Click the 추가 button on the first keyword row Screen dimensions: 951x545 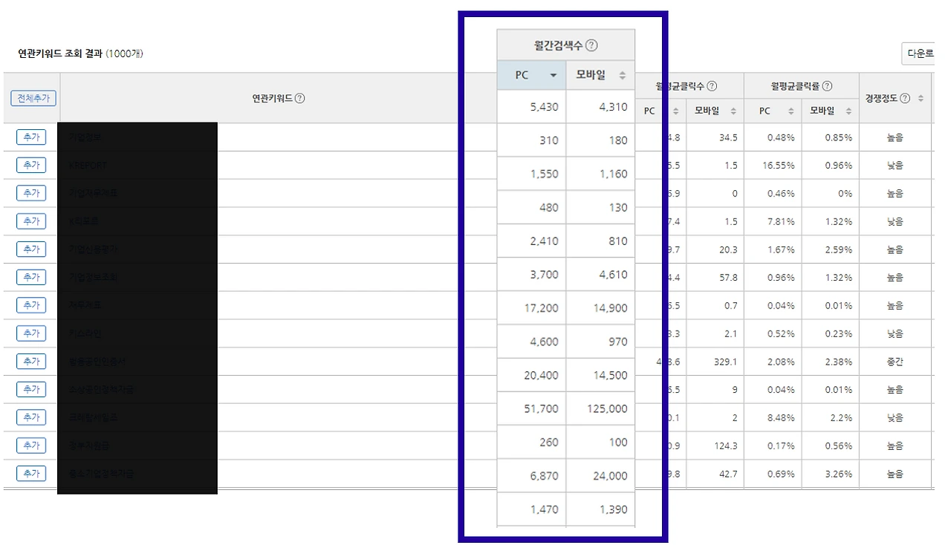[30, 137]
